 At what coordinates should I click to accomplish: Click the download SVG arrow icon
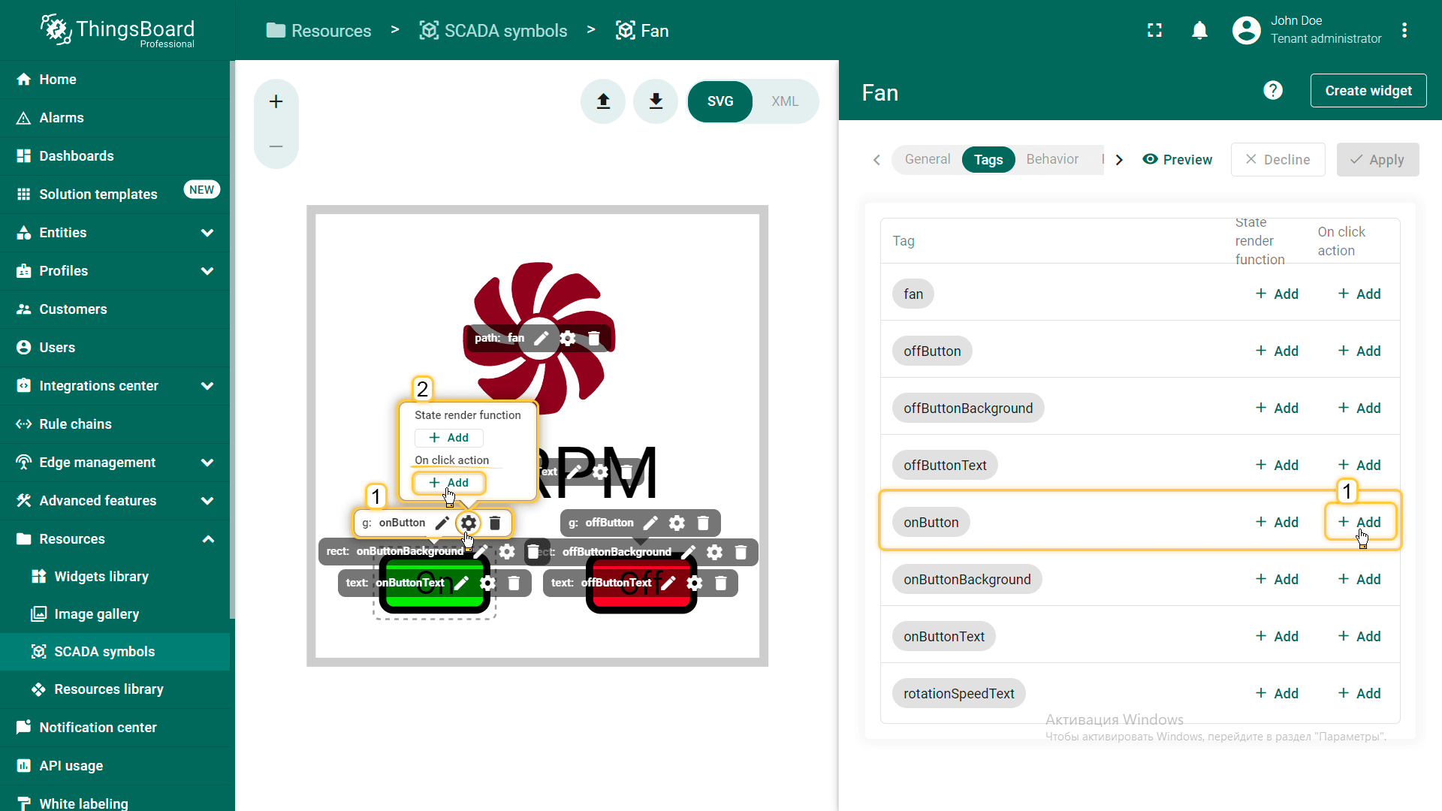click(656, 101)
